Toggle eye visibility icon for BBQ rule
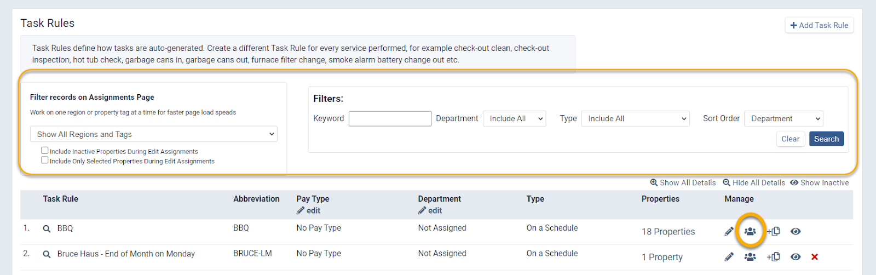Viewport: 876px width, 275px height. (x=796, y=232)
